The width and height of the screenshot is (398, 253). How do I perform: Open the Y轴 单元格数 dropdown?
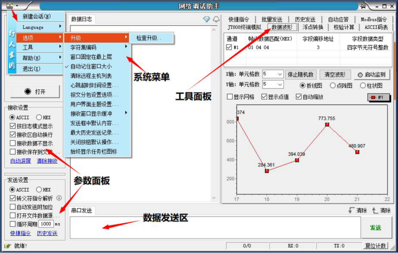pyautogui.click(x=280, y=85)
